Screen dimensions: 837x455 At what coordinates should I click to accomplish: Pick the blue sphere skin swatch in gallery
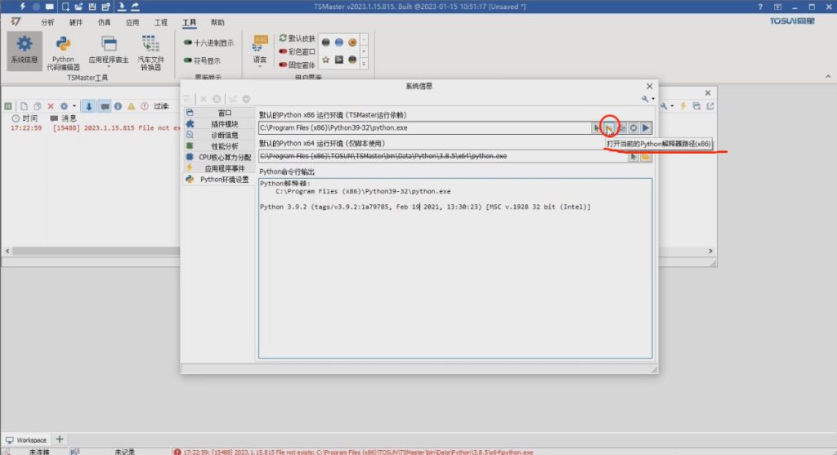(338, 42)
